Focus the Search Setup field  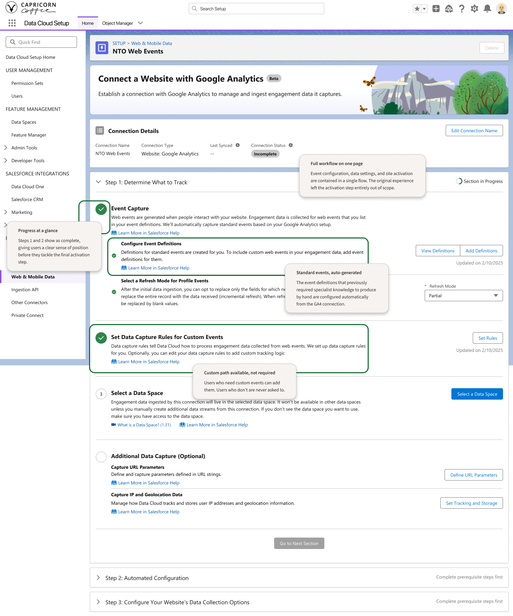coord(256,9)
